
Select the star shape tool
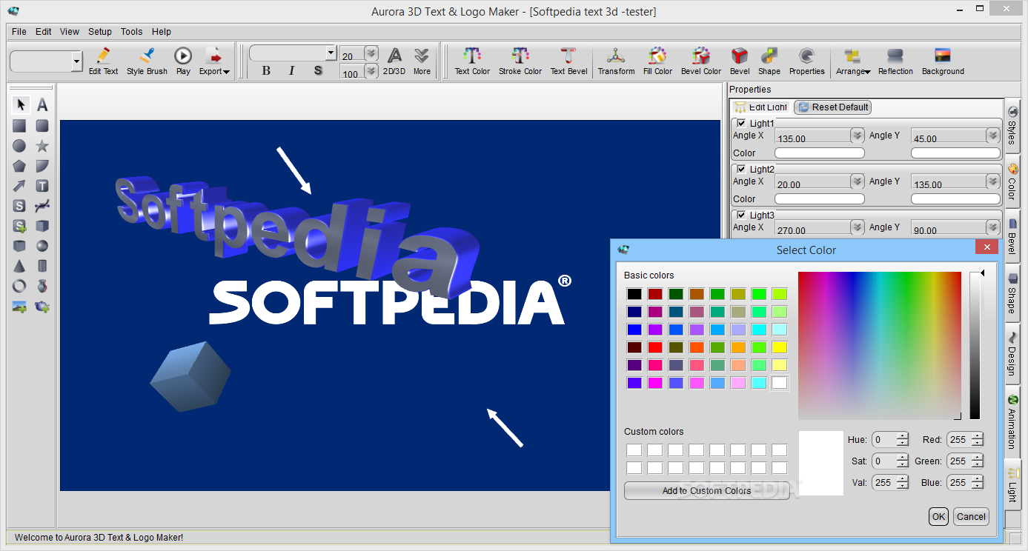42,146
